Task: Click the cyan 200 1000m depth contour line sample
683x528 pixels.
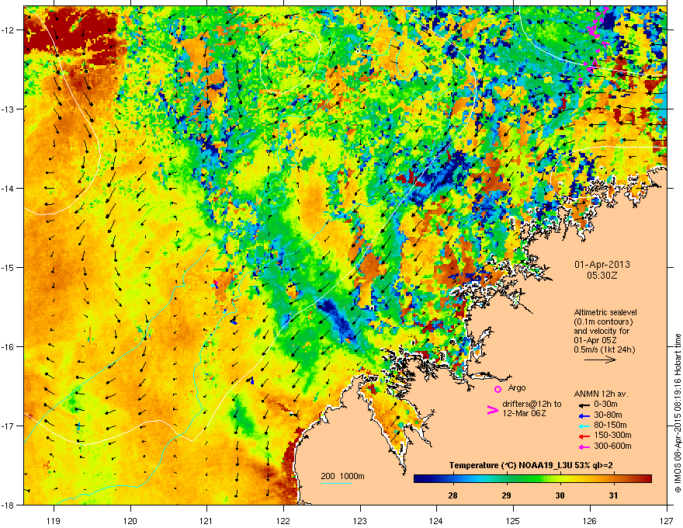Action: 337,483
